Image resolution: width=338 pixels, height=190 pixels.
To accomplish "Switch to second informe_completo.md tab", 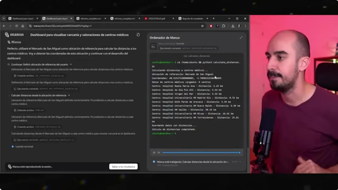I will [x=125, y=18].
